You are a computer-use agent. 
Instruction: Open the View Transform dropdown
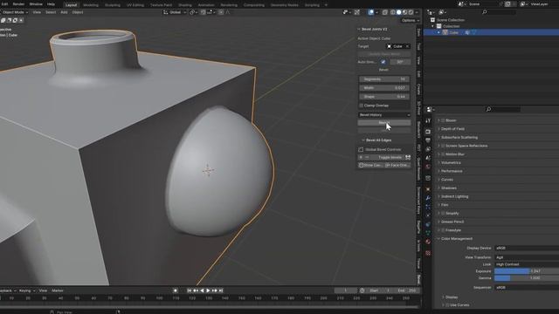[x=527, y=257]
